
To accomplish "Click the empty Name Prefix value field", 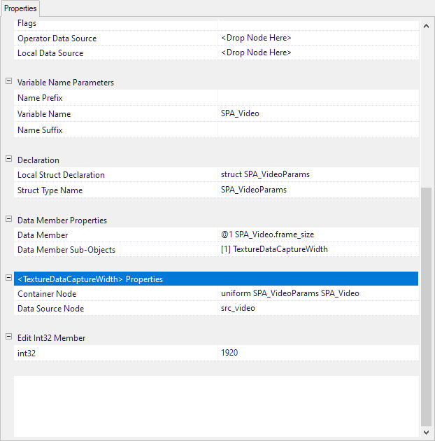I will point(318,98).
